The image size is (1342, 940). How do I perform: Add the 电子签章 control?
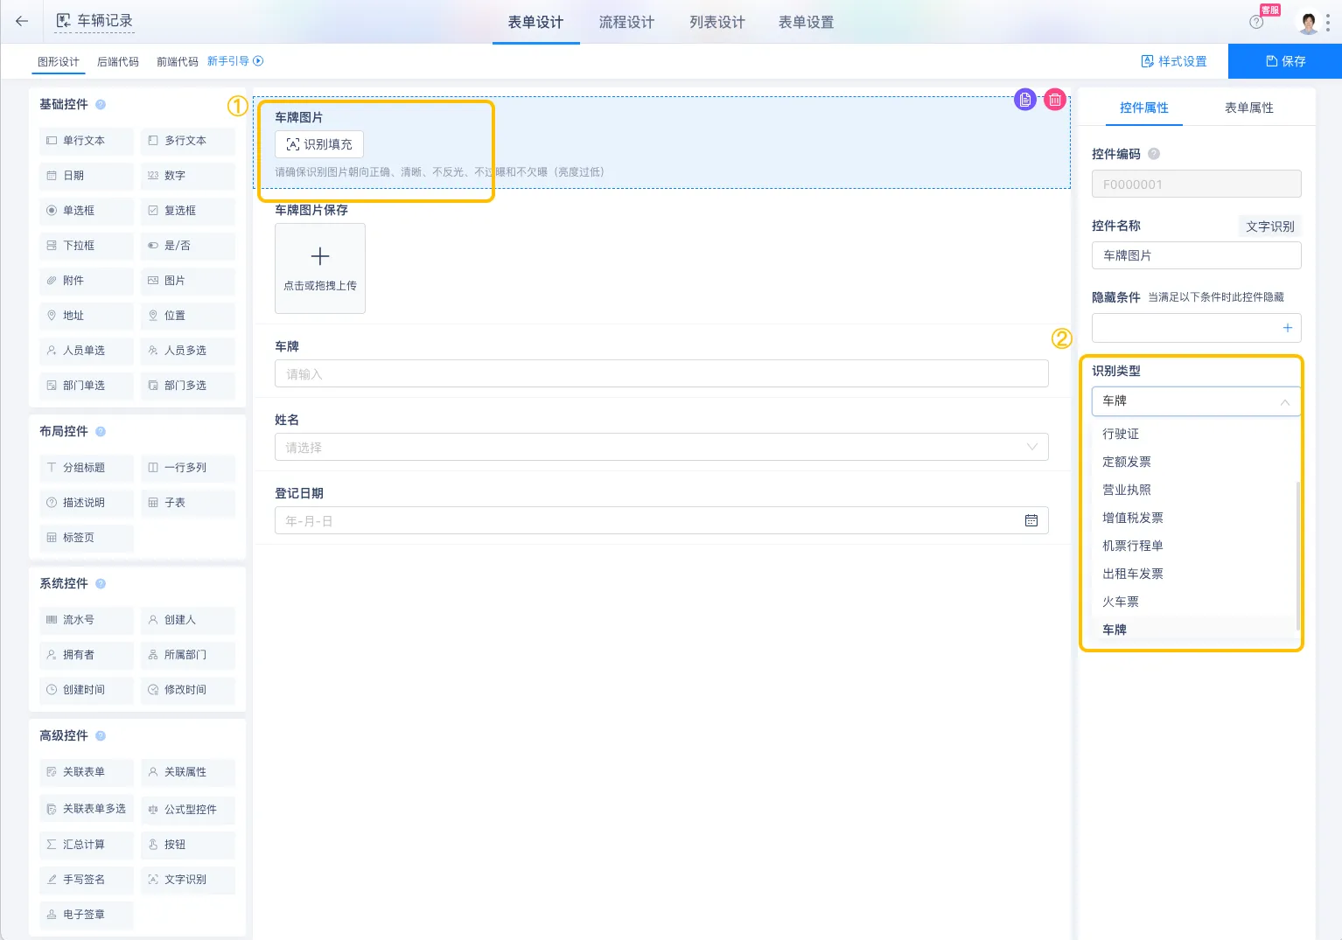coord(87,915)
